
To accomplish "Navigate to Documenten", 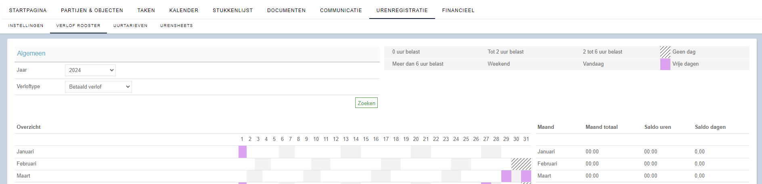I will point(287,10).
